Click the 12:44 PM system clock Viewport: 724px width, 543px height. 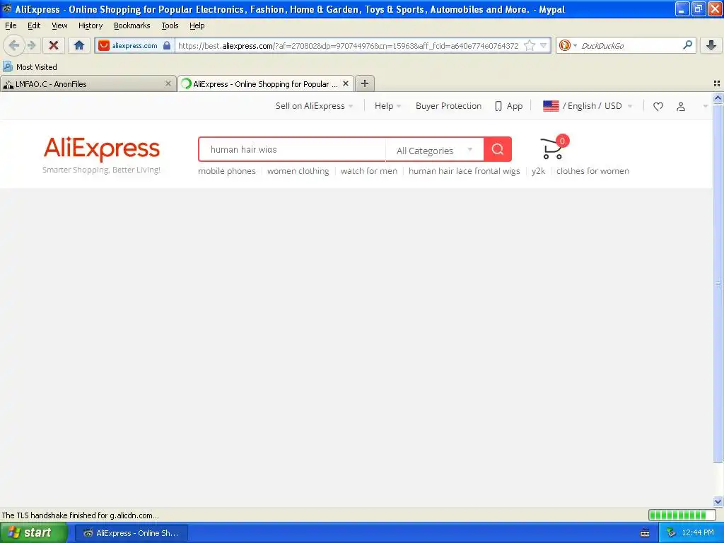[698, 533]
